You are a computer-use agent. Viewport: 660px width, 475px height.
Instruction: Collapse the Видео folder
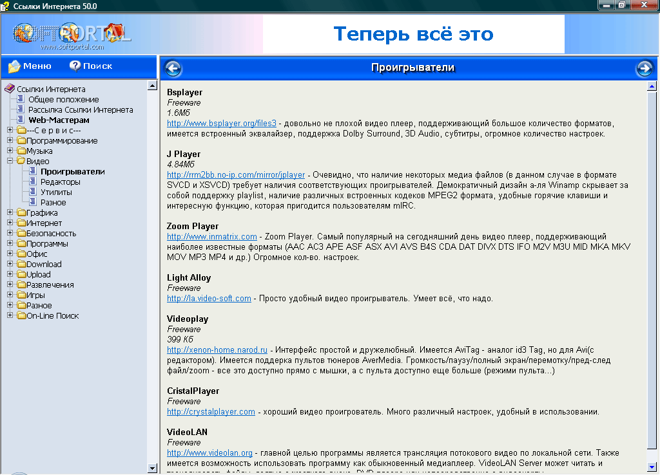(x=10, y=161)
